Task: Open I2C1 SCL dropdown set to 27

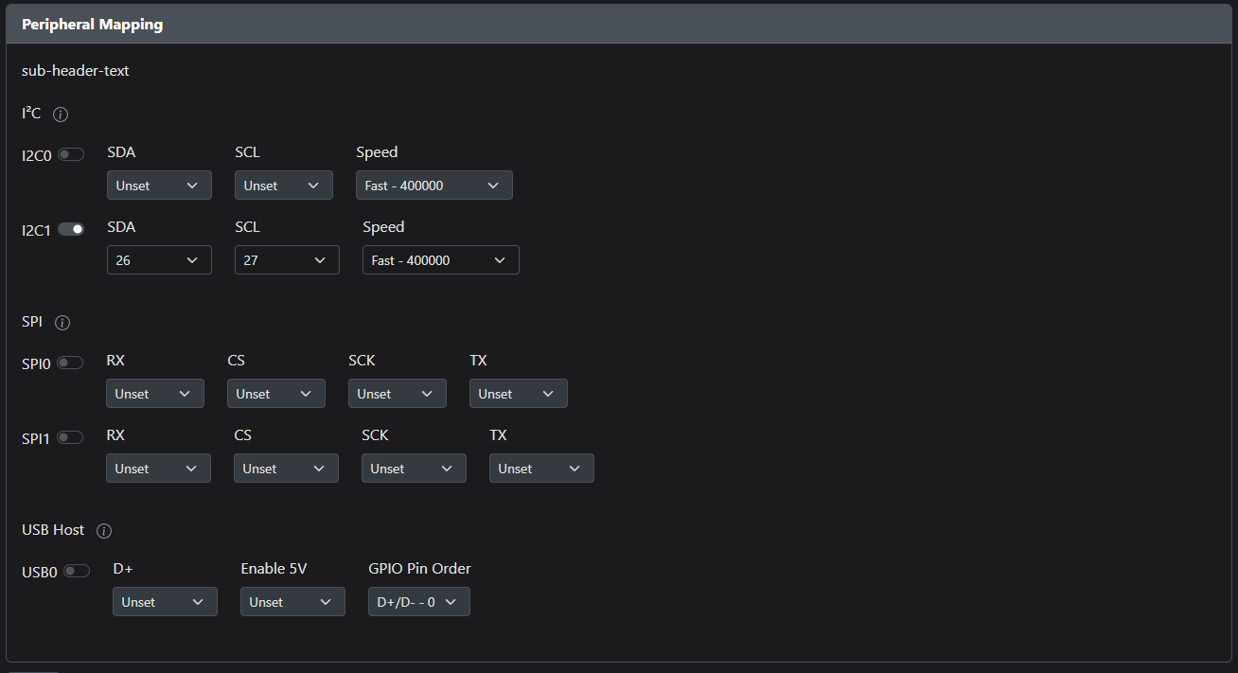Action: (x=287, y=260)
